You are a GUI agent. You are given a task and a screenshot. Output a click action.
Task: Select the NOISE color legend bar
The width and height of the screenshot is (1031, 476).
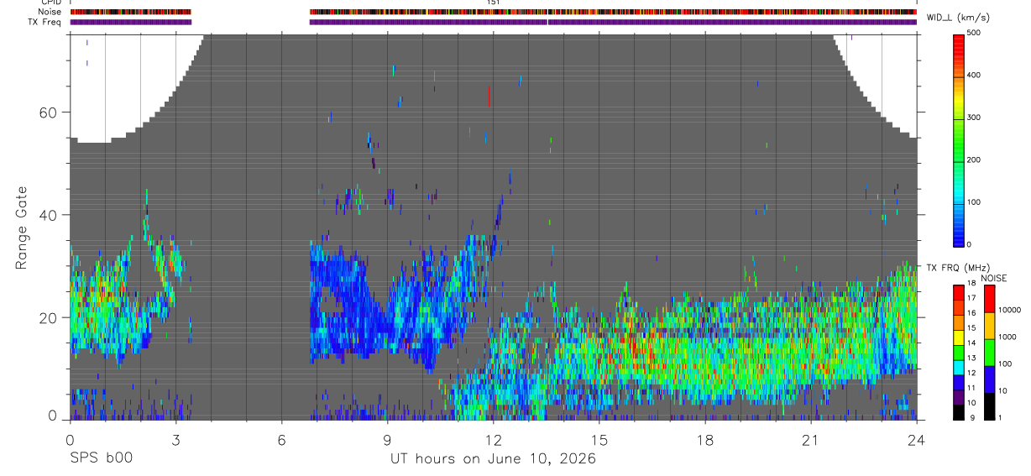[x=988, y=353]
